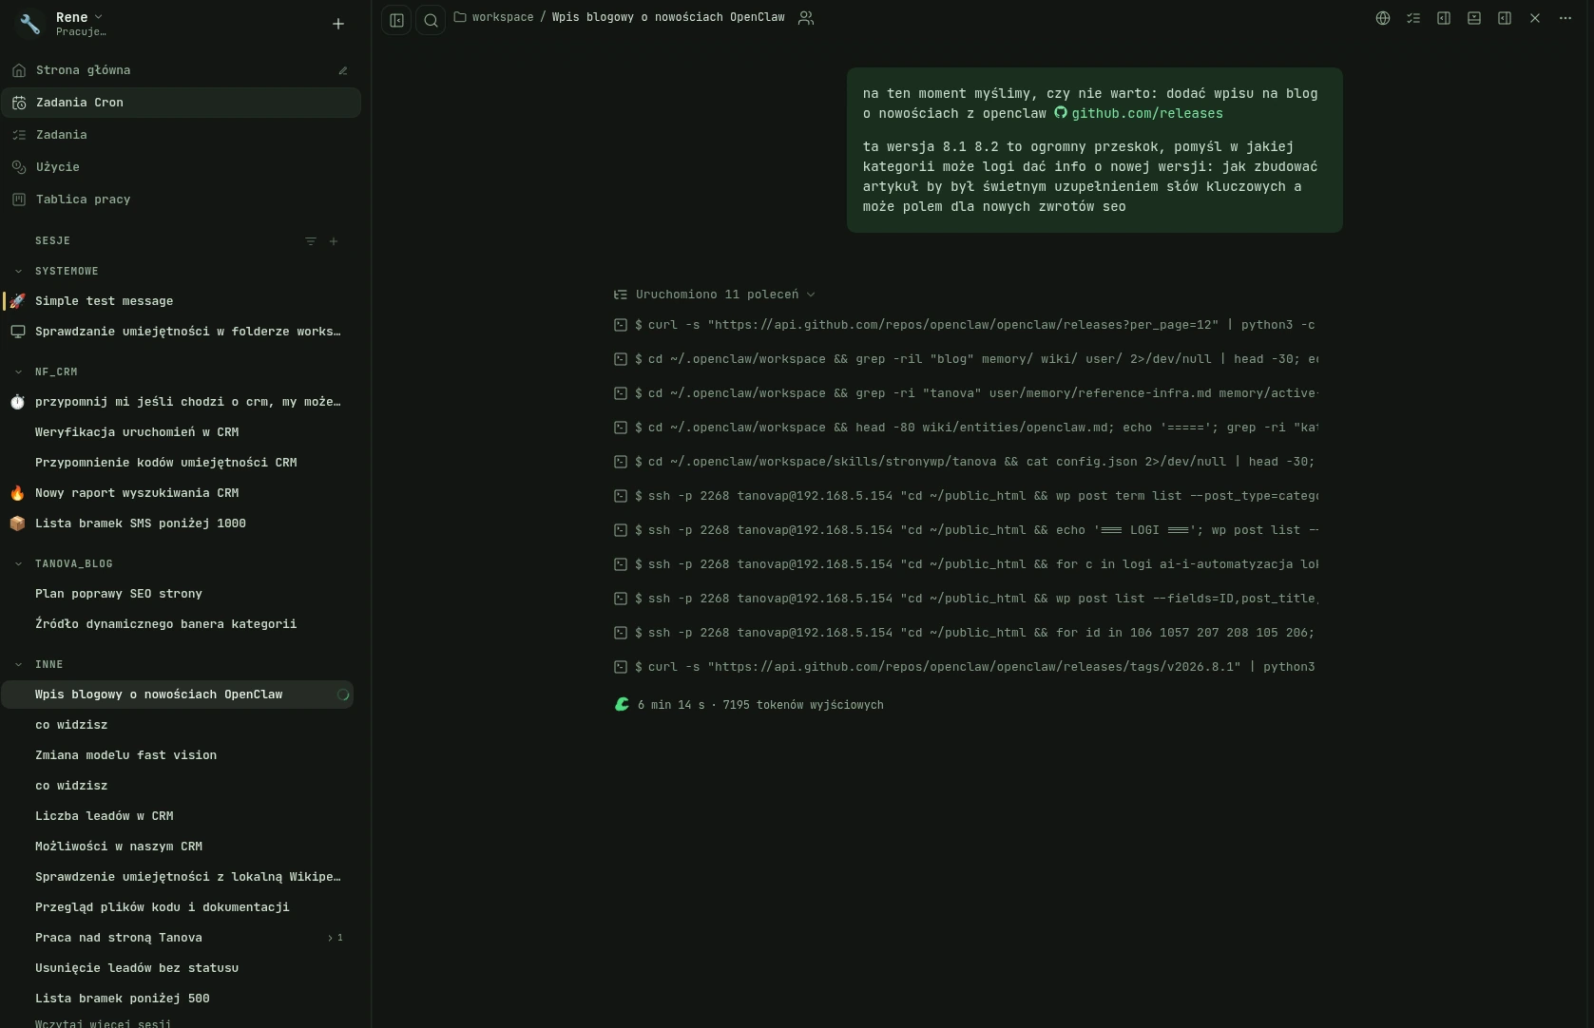Open session Usunięcie leadów bez statusu
The height and width of the screenshot is (1028, 1594).
[x=177, y=968]
